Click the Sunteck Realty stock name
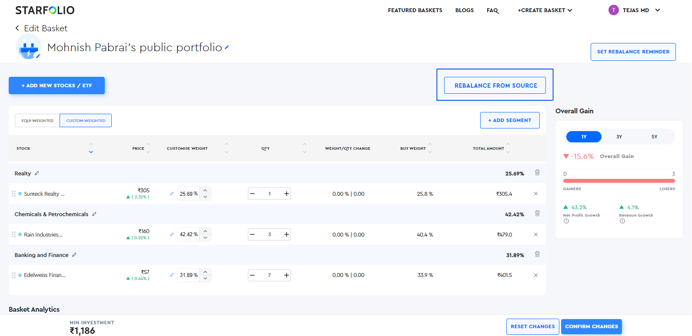This screenshot has width=692, height=336. [44, 194]
